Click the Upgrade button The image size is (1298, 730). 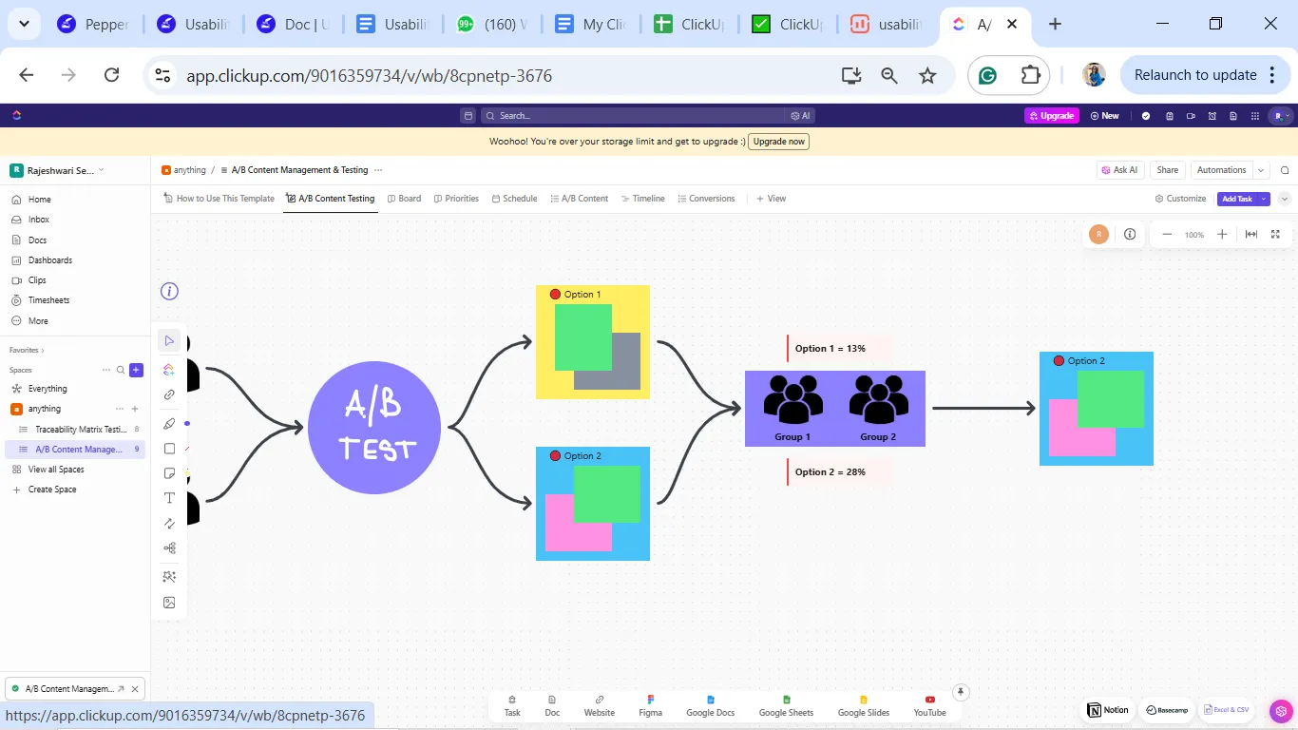(x=1051, y=116)
